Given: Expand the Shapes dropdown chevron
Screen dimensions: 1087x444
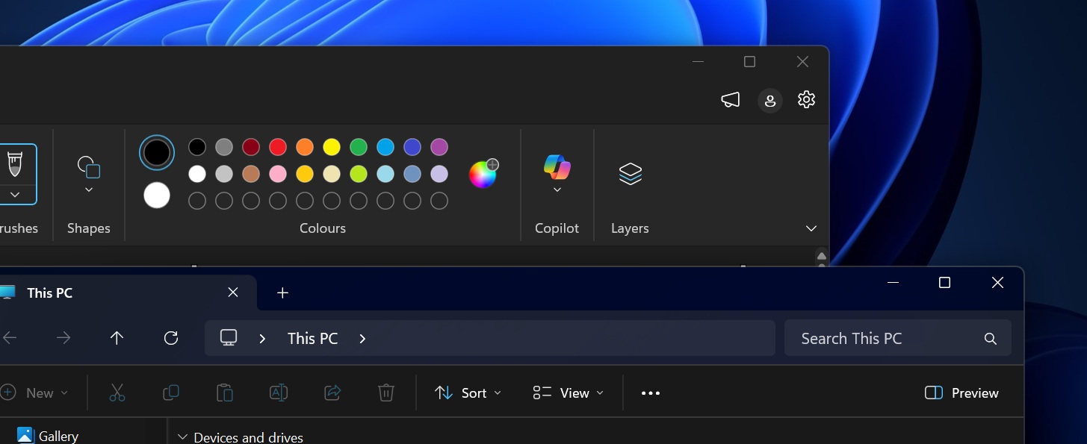Looking at the screenshot, I should (x=89, y=190).
